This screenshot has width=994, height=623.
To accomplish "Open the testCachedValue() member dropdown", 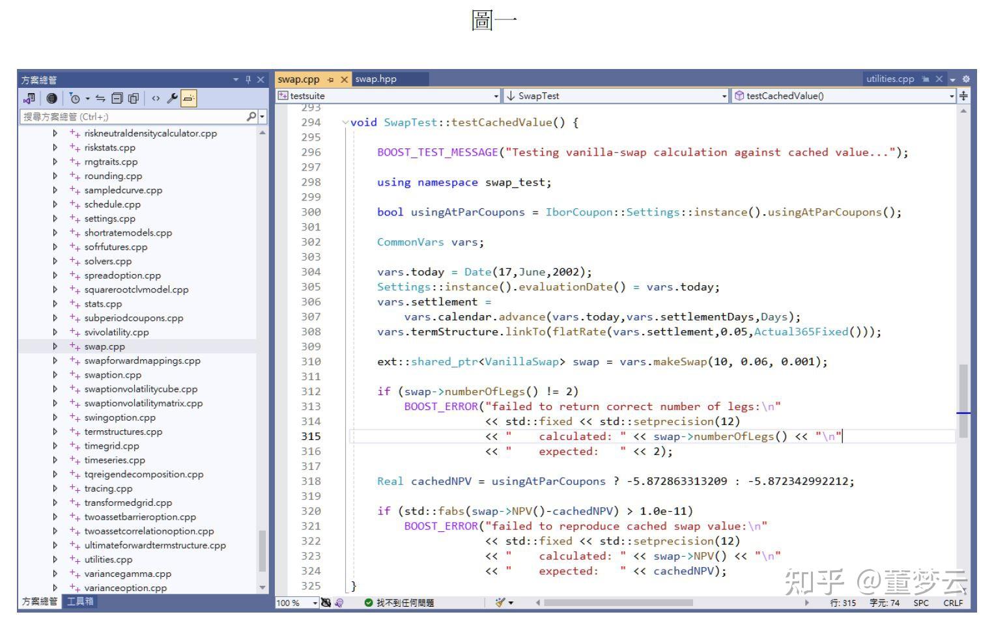I will point(952,96).
